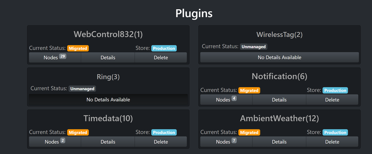Click WirelessTag Unmanaged status badge
This screenshot has width=372, height=154.
pos(254,47)
